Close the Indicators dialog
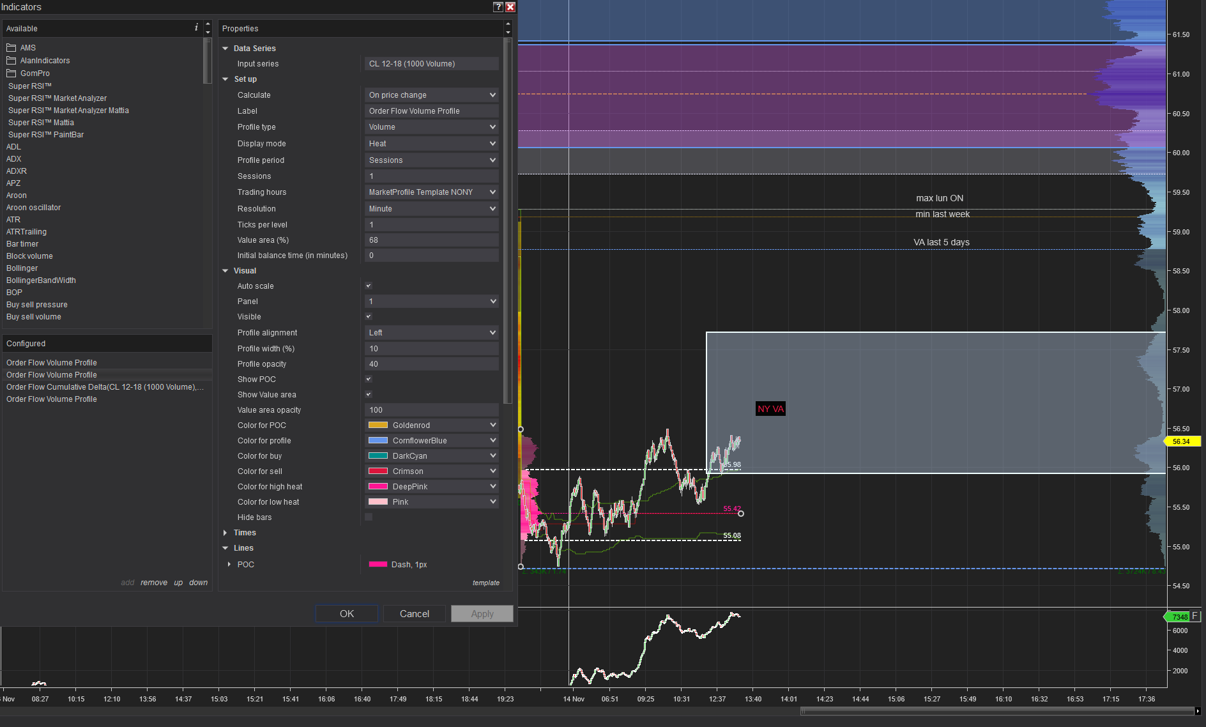Viewport: 1206px width, 727px height. [510, 7]
